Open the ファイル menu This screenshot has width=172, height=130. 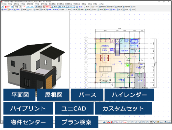click(4, 4)
